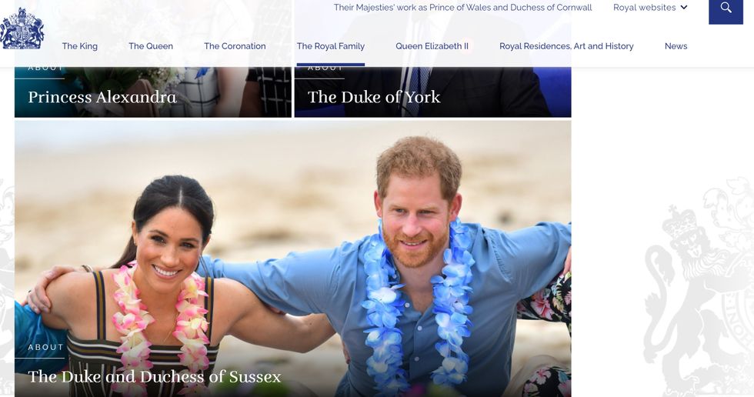Image resolution: width=754 pixels, height=397 pixels.
Task: Click the ABOUT label above Sussex title
Action: pyautogui.click(x=45, y=347)
